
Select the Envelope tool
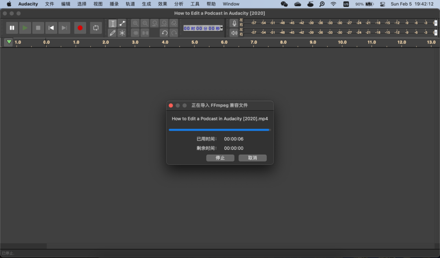122,24
